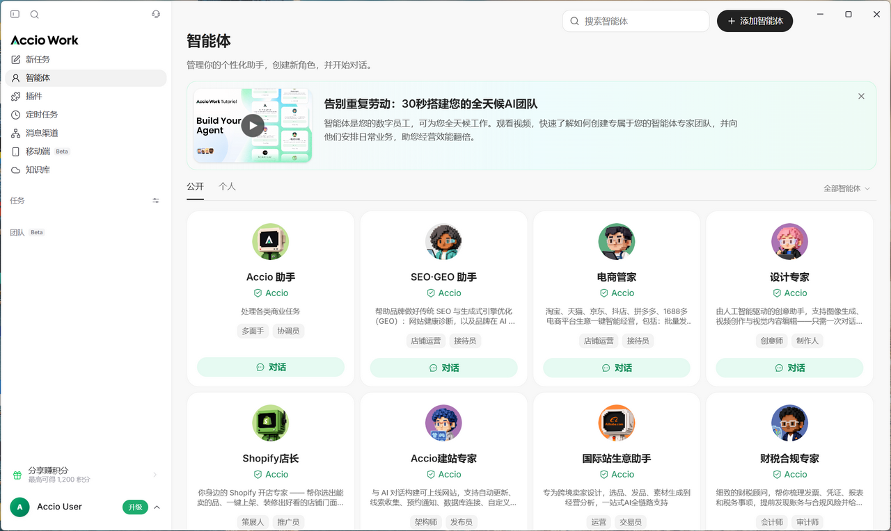Click the 国际站生意助手 avatar
This screenshot has height=531, width=891.
617,423
